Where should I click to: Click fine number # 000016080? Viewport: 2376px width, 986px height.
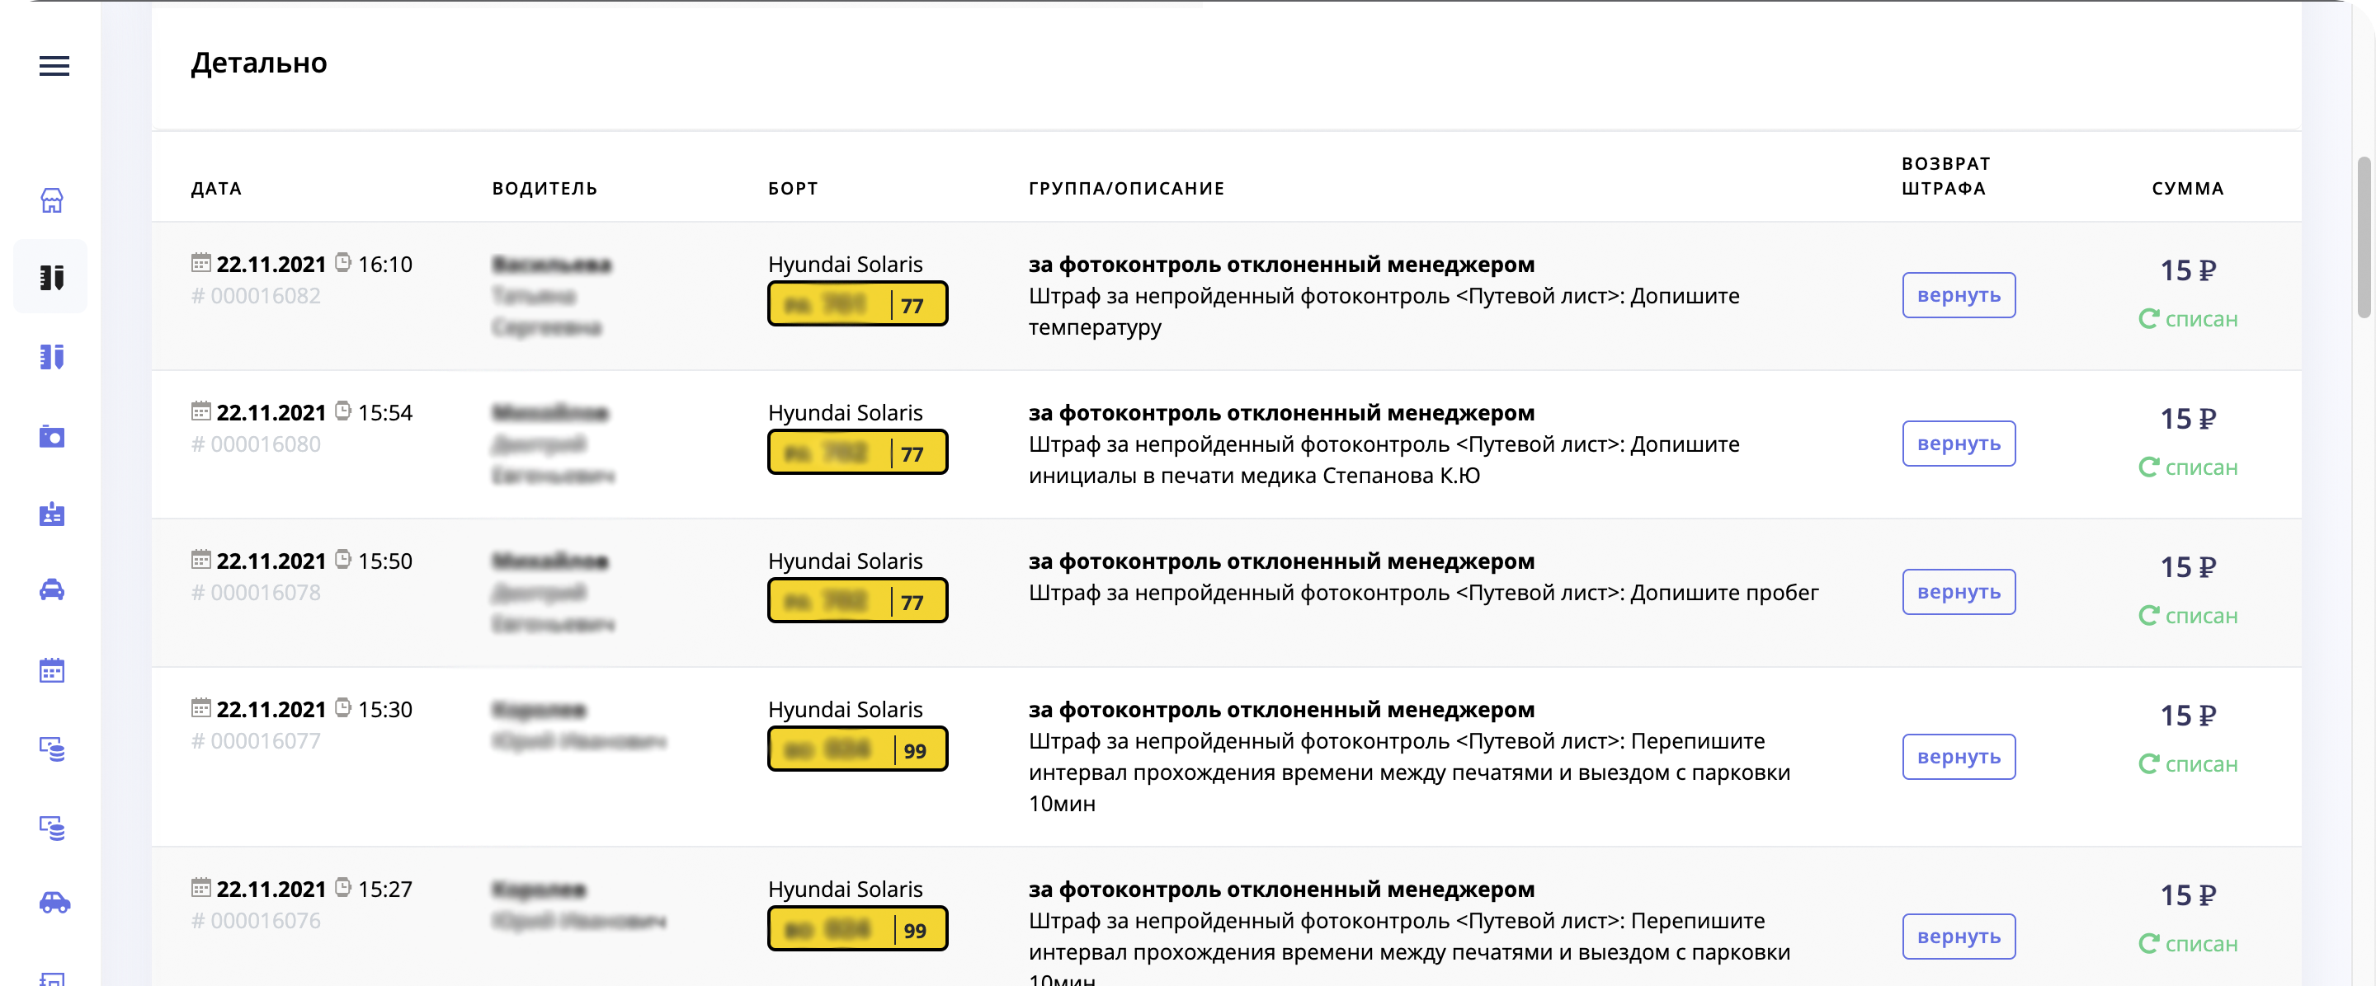point(256,444)
